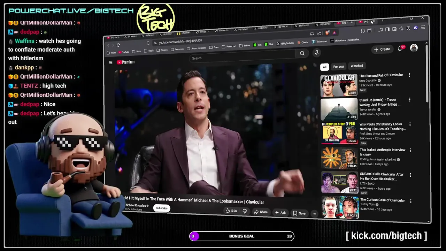
Task: Open SNEAKO Calls Clavicular video thumbnail
Action: [340, 183]
